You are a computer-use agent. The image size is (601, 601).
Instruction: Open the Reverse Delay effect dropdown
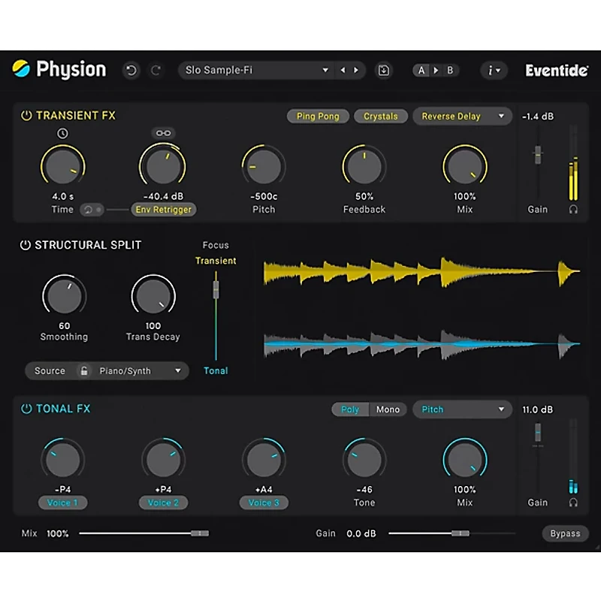point(462,116)
